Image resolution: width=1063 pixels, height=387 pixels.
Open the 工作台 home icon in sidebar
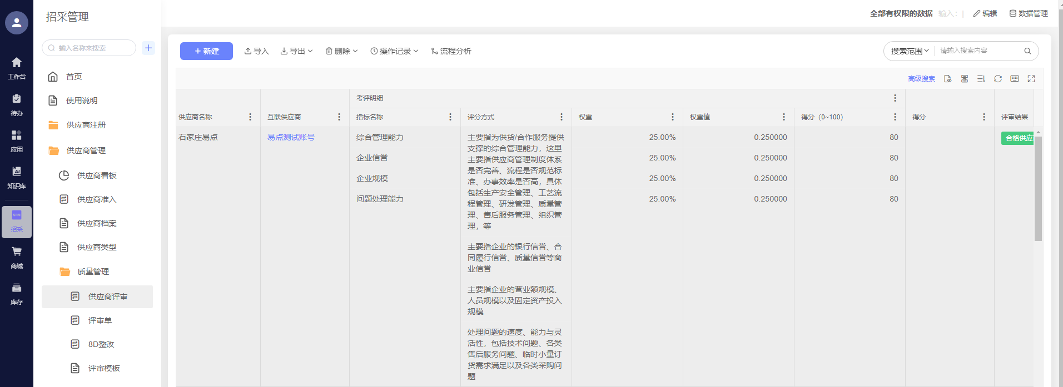pyautogui.click(x=17, y=68)
